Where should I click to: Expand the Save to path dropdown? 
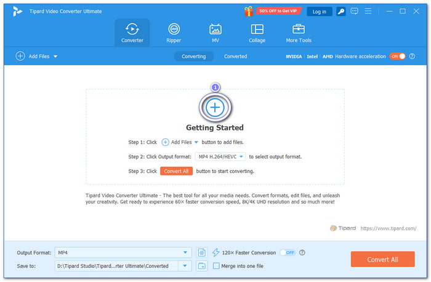point(185,266)
